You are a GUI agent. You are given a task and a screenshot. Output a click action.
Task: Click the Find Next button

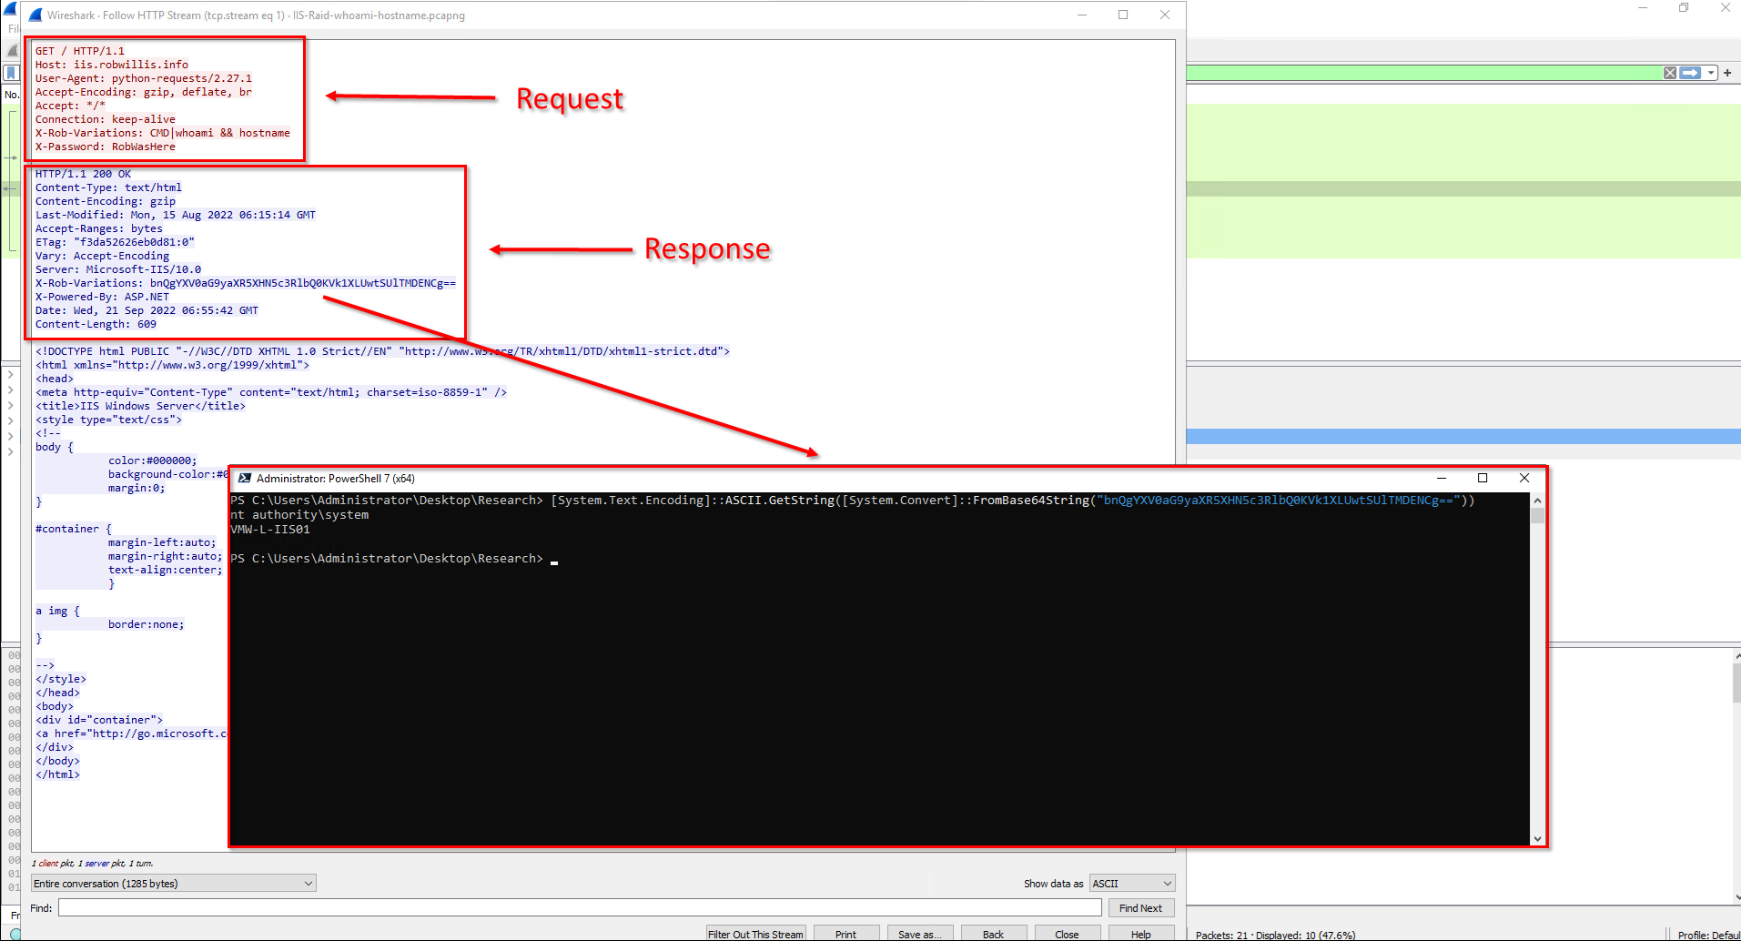(1140, 907)
